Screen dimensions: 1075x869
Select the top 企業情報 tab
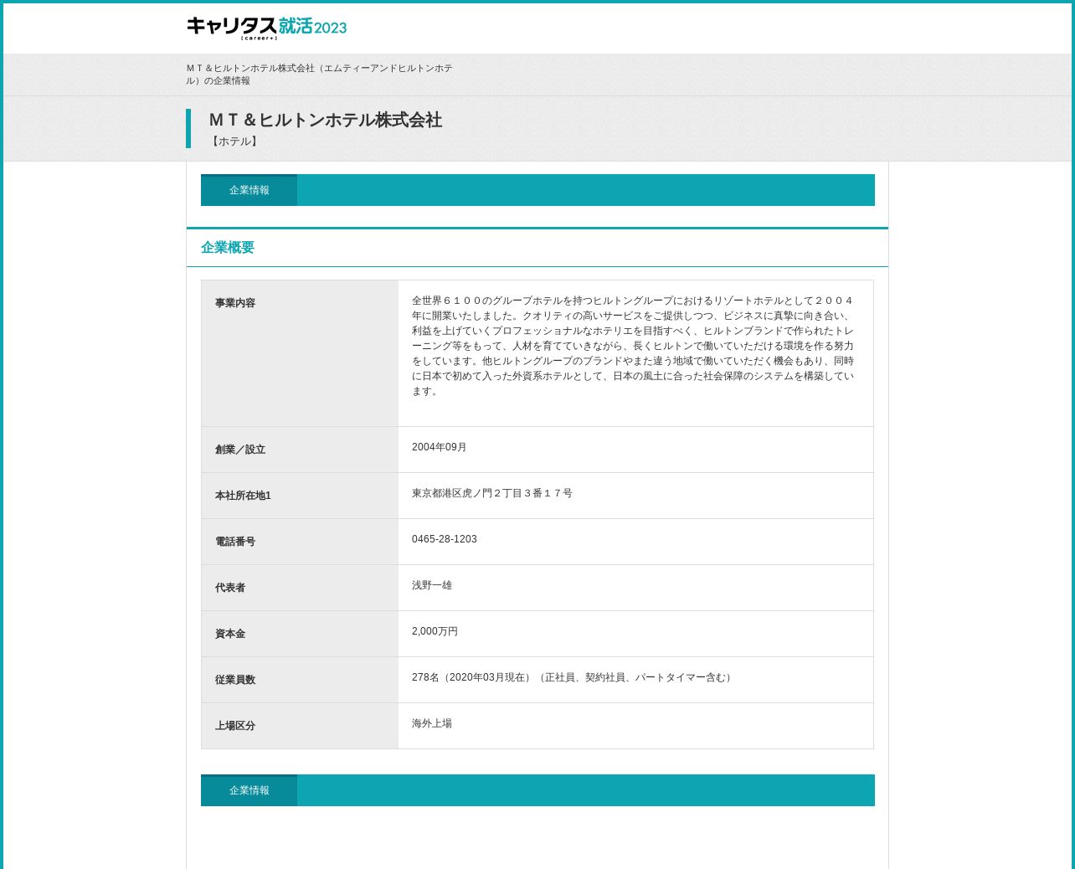tap(249, 190)
